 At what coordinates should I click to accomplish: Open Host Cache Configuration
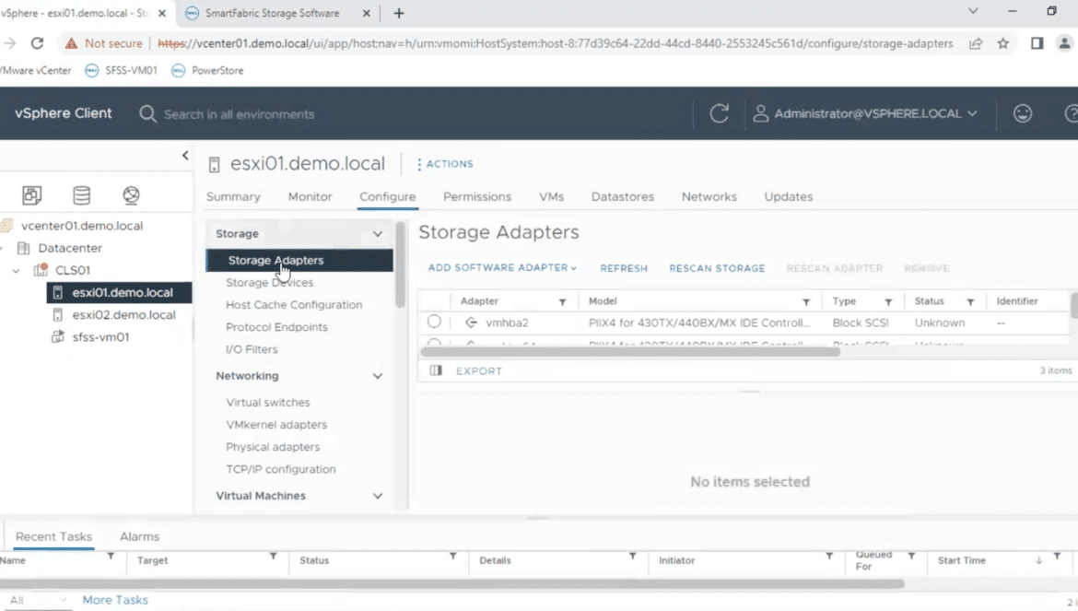(294, 304)
